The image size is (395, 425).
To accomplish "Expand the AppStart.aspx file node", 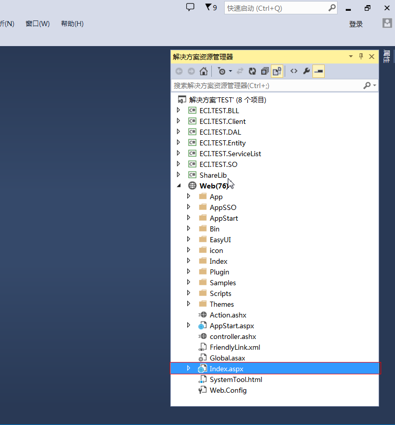I will pyautogui.click(x=189, y=325).
